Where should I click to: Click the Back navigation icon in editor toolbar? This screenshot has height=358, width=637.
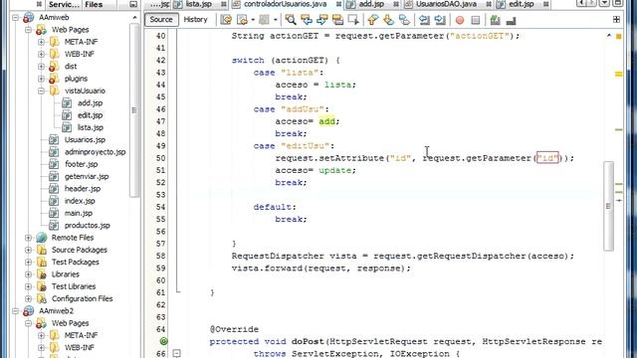pos(243,20)
